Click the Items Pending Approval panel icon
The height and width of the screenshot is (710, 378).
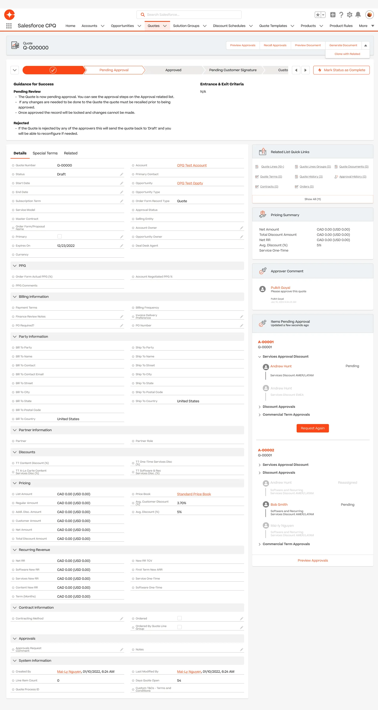point(262,323)
